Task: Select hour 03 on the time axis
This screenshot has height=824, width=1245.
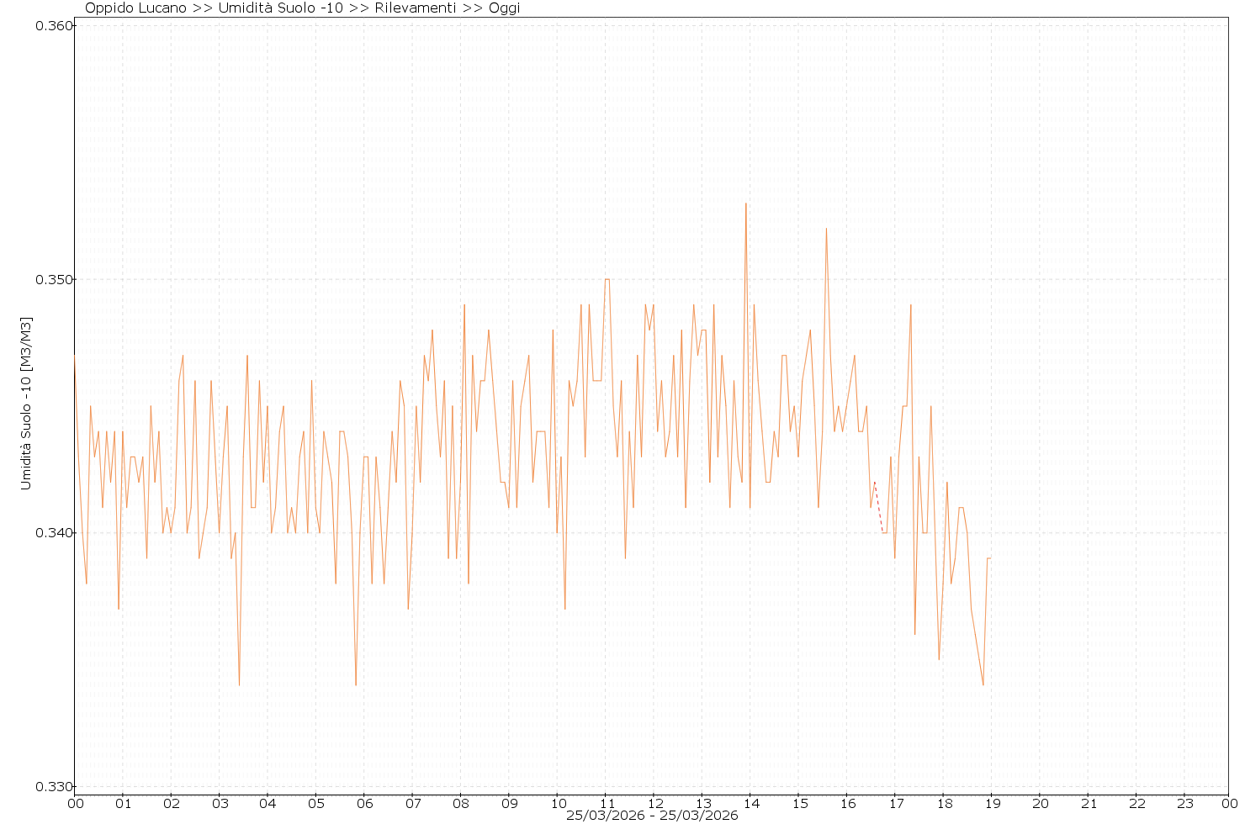Action: tap(220, 803)
